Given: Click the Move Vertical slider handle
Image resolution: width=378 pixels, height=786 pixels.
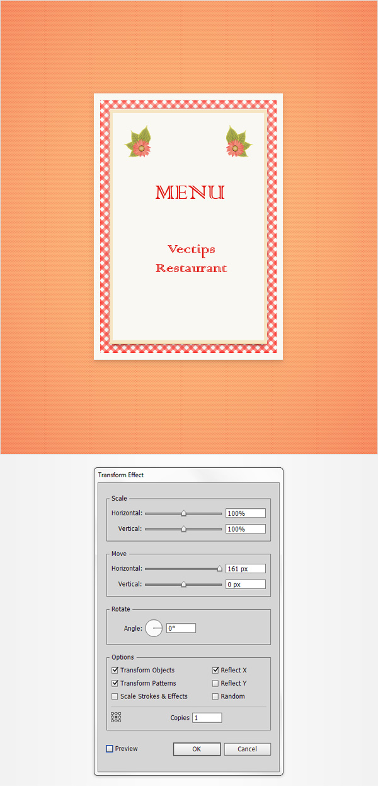Looking at the screenshot, I should (183, 585).
